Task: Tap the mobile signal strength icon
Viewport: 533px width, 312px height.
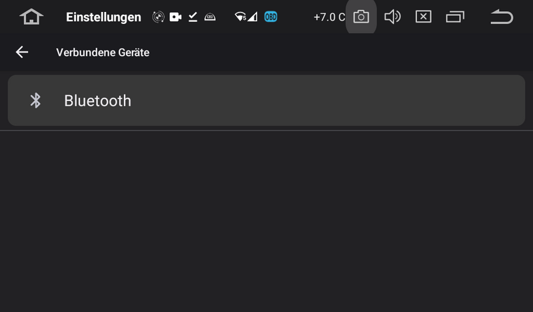Action: pos(253,17)
